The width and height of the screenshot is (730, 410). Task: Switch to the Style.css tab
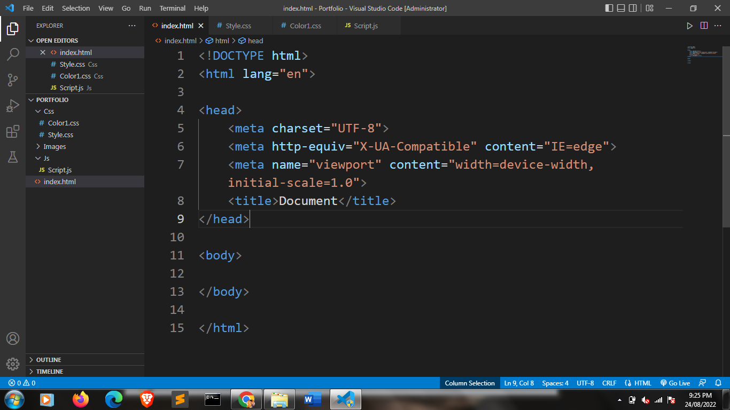[x=240, y=26]
